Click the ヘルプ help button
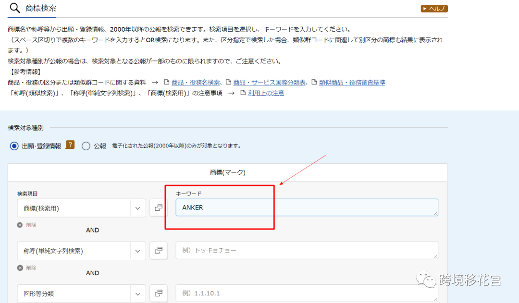Screen dimensions: 519x303 [x=434, y=9]
